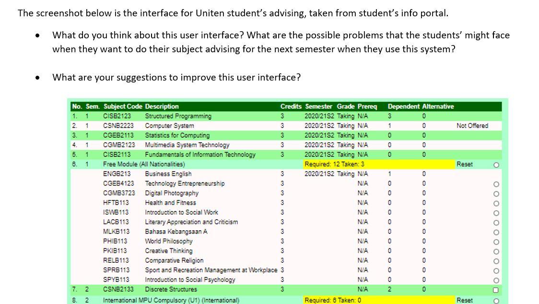Select Introduction to Social Psychology radio button
This screenshot has height=304, width=539.
point(496,281)
